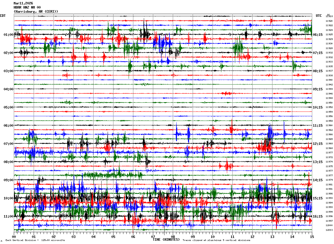Click the 07:15 UTC time label

[318, 53]
